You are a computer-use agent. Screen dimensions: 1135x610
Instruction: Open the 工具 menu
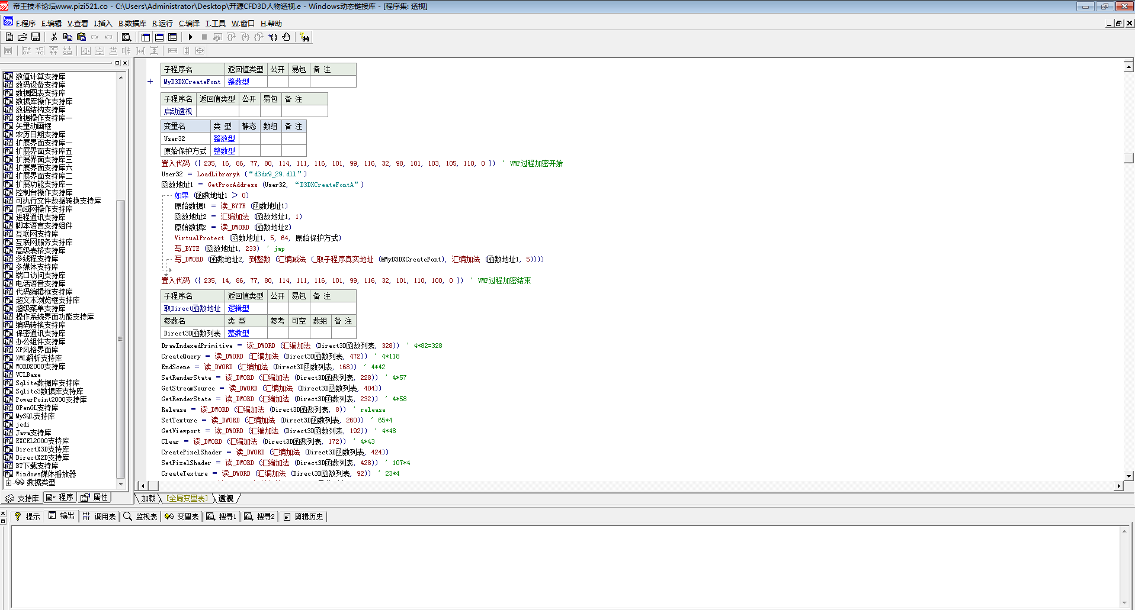click(x=216, y=24)
